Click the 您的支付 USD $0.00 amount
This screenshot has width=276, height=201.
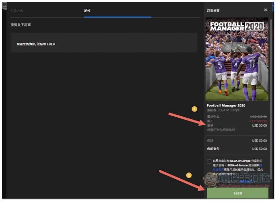point(259,149)
